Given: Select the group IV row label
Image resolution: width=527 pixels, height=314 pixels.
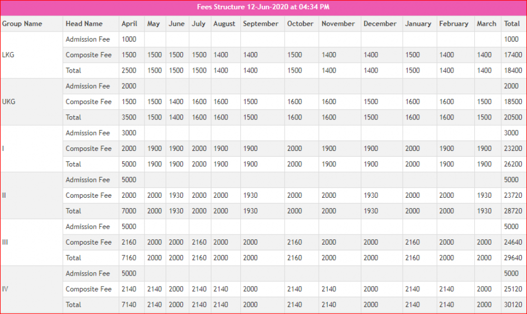Looking at the screenshot, I should tap(6, 289).
